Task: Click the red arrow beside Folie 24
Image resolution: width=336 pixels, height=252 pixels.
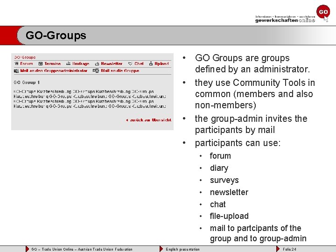Action: point(278,249)
